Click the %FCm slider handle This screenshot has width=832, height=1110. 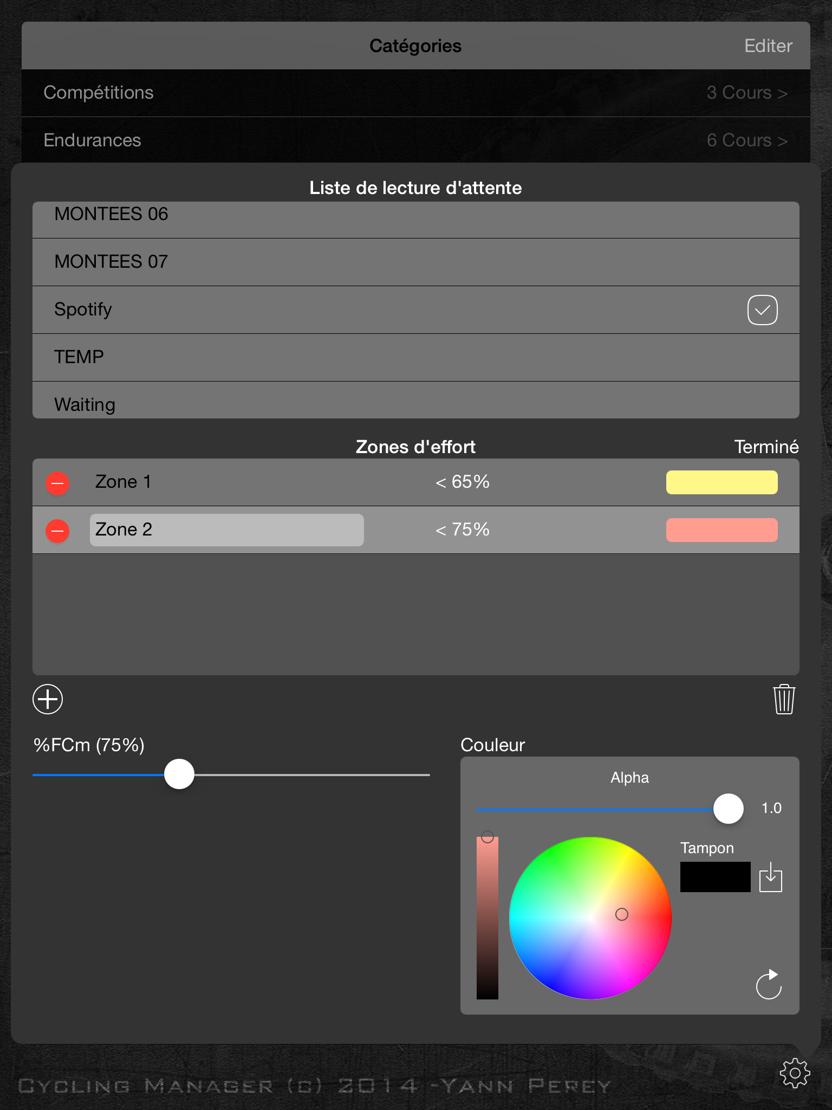tap(179, 774)
